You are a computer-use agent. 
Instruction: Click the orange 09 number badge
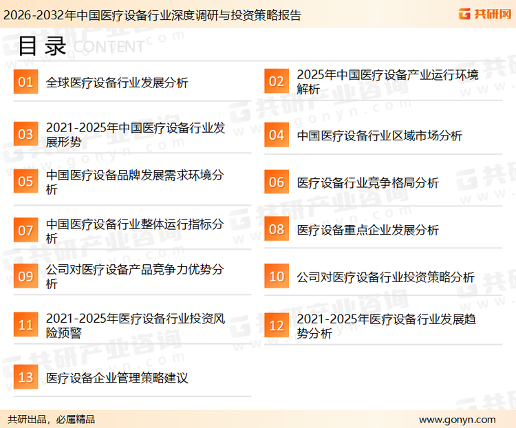(25, 276)
